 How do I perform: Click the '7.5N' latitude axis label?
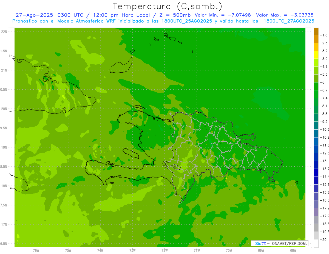(4, 205)
